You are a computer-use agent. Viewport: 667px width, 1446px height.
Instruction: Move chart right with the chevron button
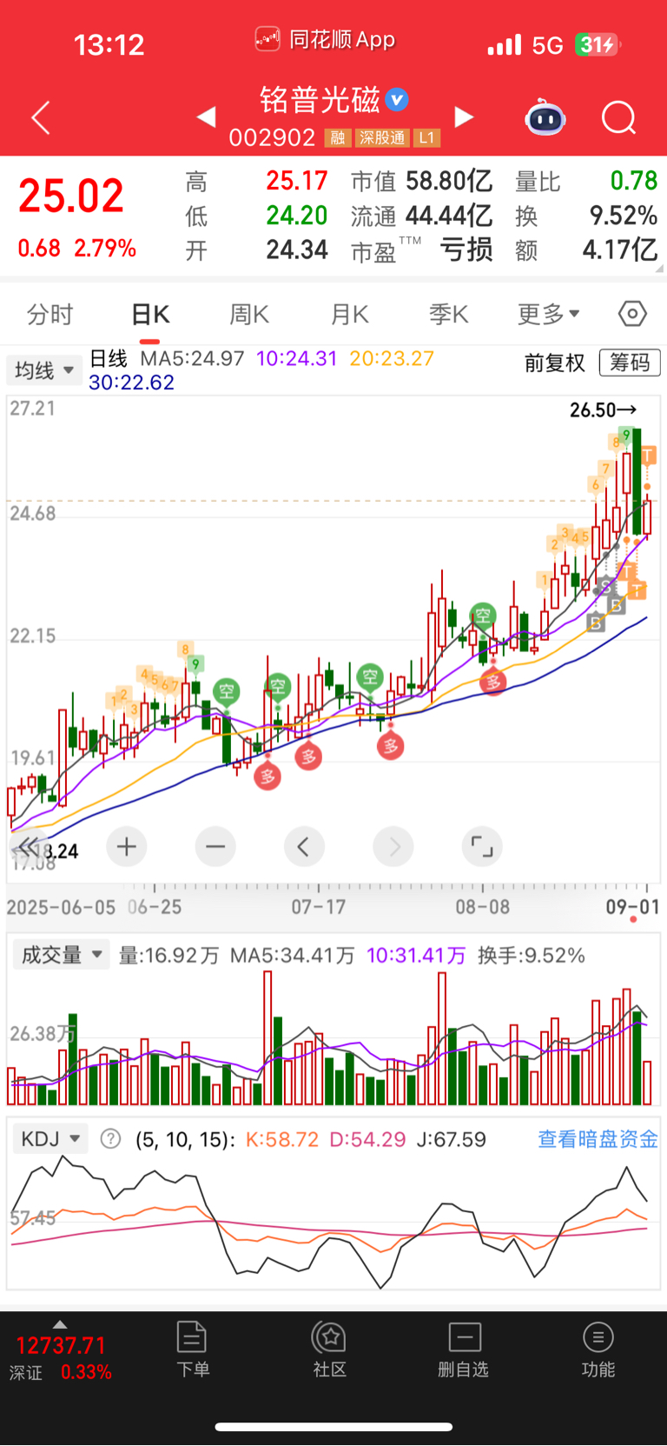[x=393, y=846]
